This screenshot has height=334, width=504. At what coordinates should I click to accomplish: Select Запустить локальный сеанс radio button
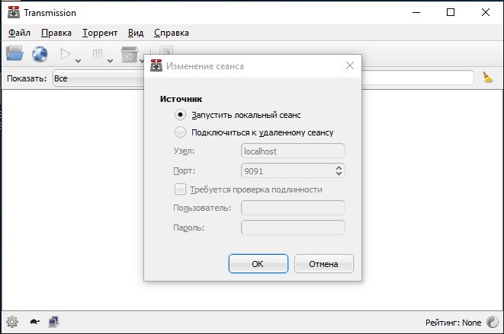(x=180, y=115)
